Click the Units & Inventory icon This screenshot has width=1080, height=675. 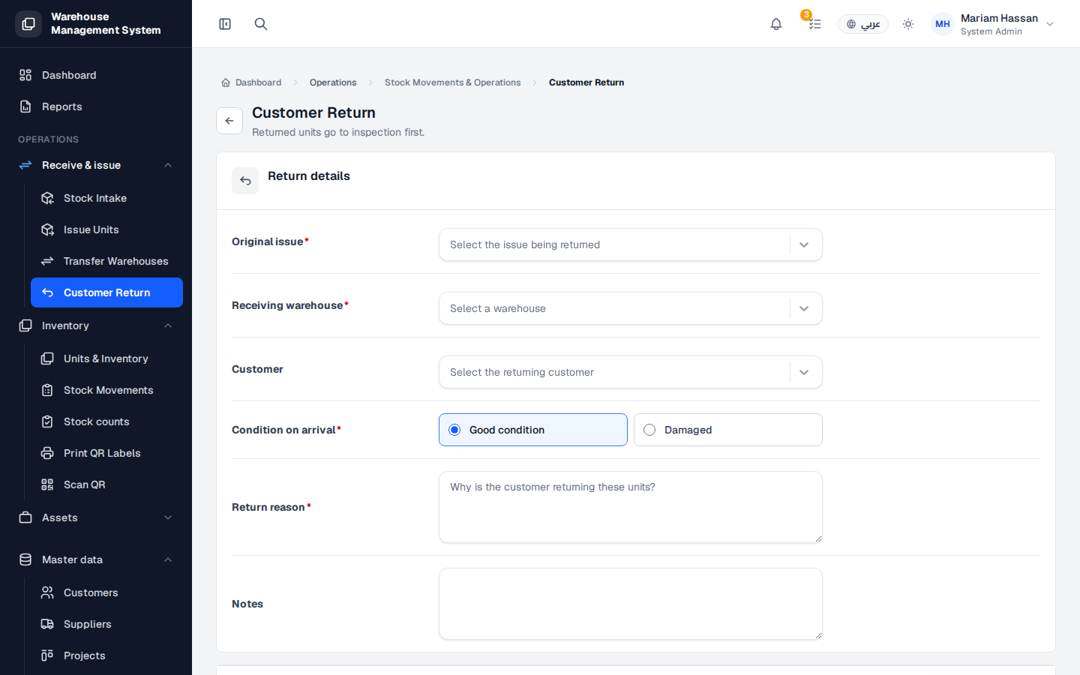(47, 358)
